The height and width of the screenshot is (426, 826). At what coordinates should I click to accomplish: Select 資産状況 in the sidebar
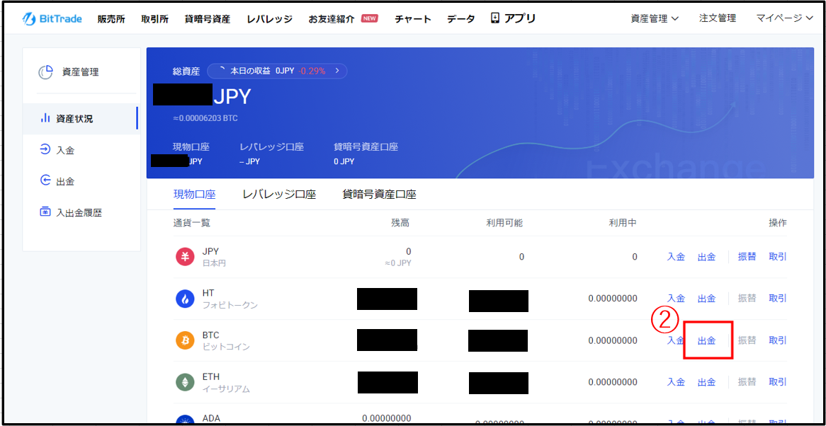[x=74, y=119]
